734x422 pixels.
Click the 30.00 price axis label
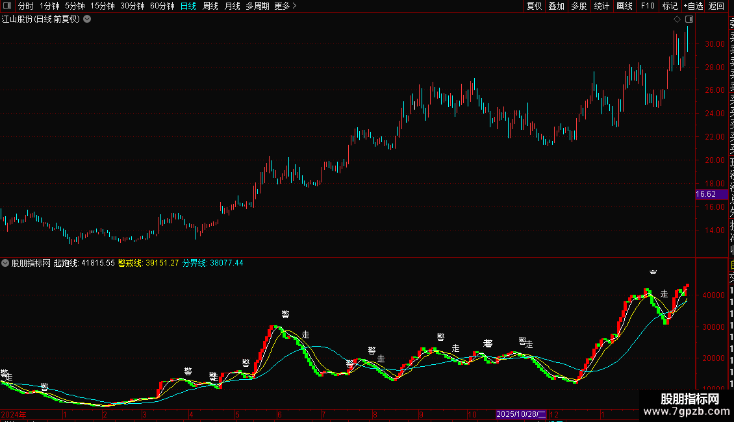tap(715, 44)
